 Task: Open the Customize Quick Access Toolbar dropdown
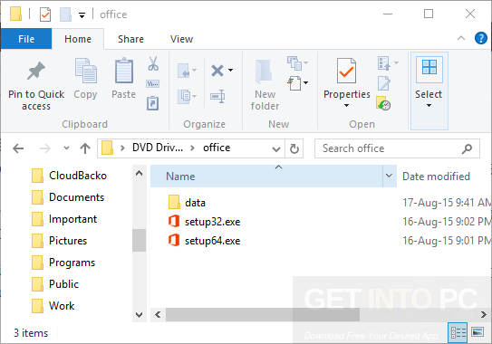pyautogui.click(x=82, y=14)
